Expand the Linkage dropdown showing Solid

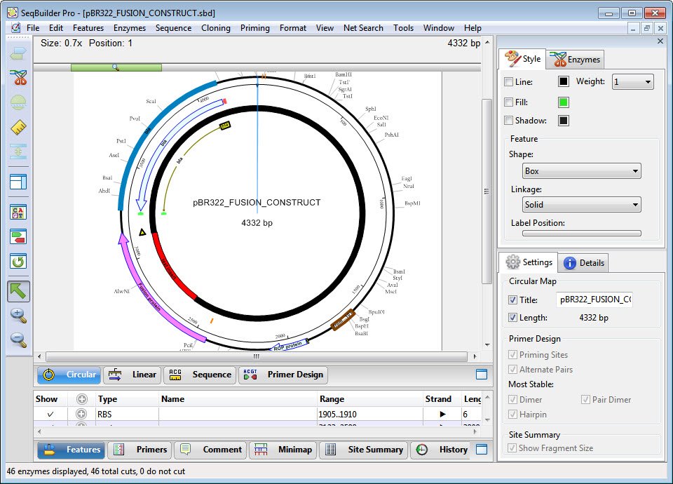(x=582, y=205)
